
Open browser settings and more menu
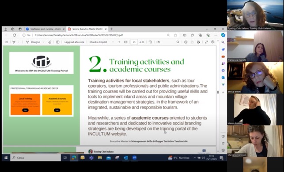tap(216, 35)
